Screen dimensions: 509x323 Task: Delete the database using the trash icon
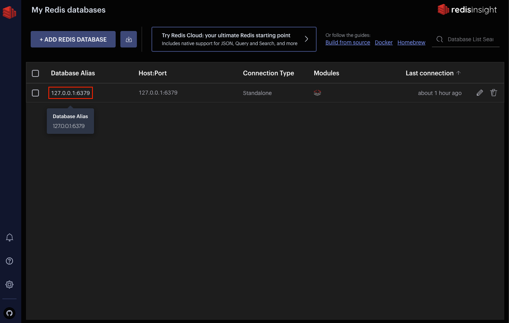point(494,93)
